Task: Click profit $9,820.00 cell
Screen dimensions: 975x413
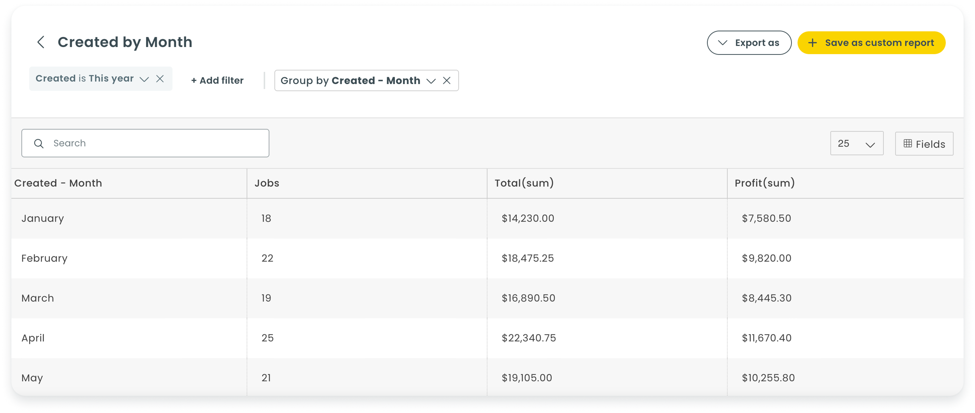Action: click(767, 258)
